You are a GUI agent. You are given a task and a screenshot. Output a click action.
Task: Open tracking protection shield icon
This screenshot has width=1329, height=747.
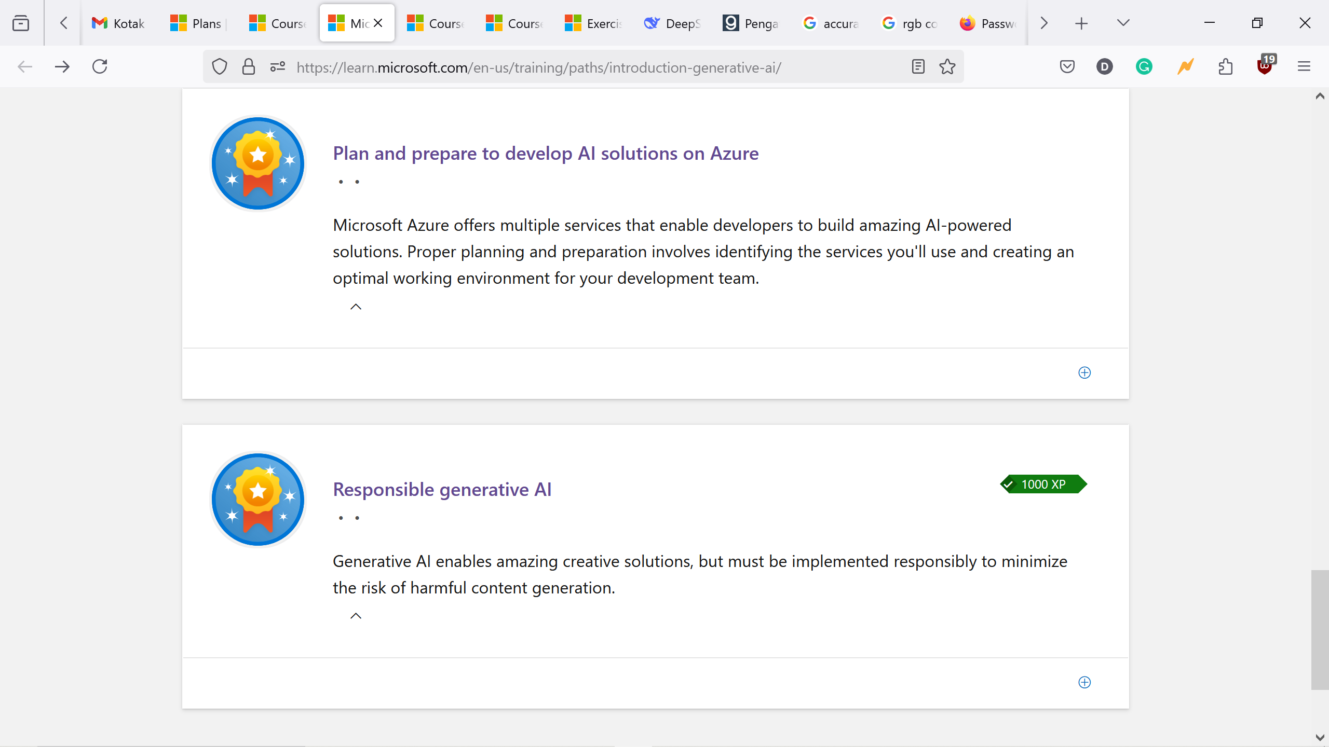(x=220, y=67)
